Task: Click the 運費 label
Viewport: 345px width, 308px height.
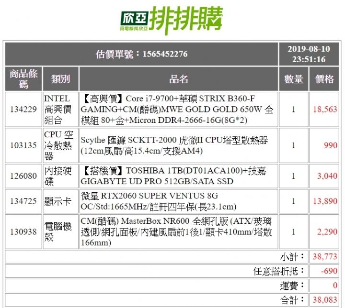Action: 292,286
